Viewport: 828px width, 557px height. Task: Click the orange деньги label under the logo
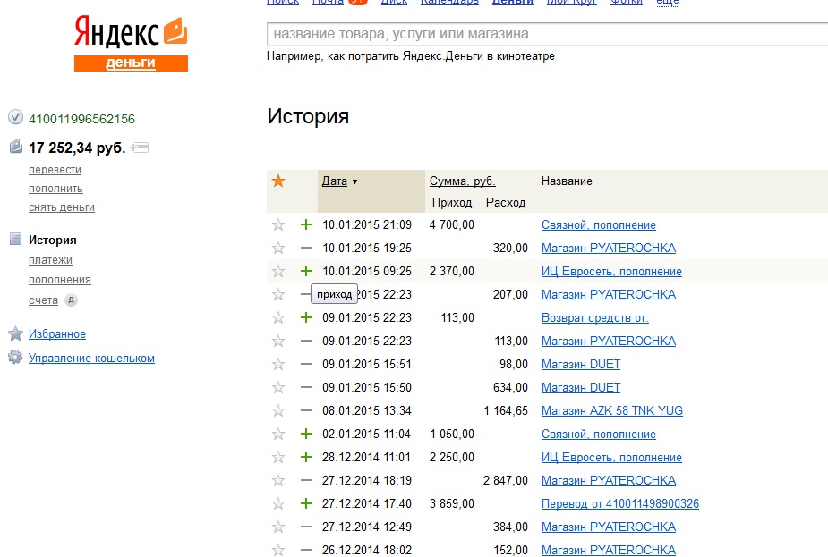[131, 63]
